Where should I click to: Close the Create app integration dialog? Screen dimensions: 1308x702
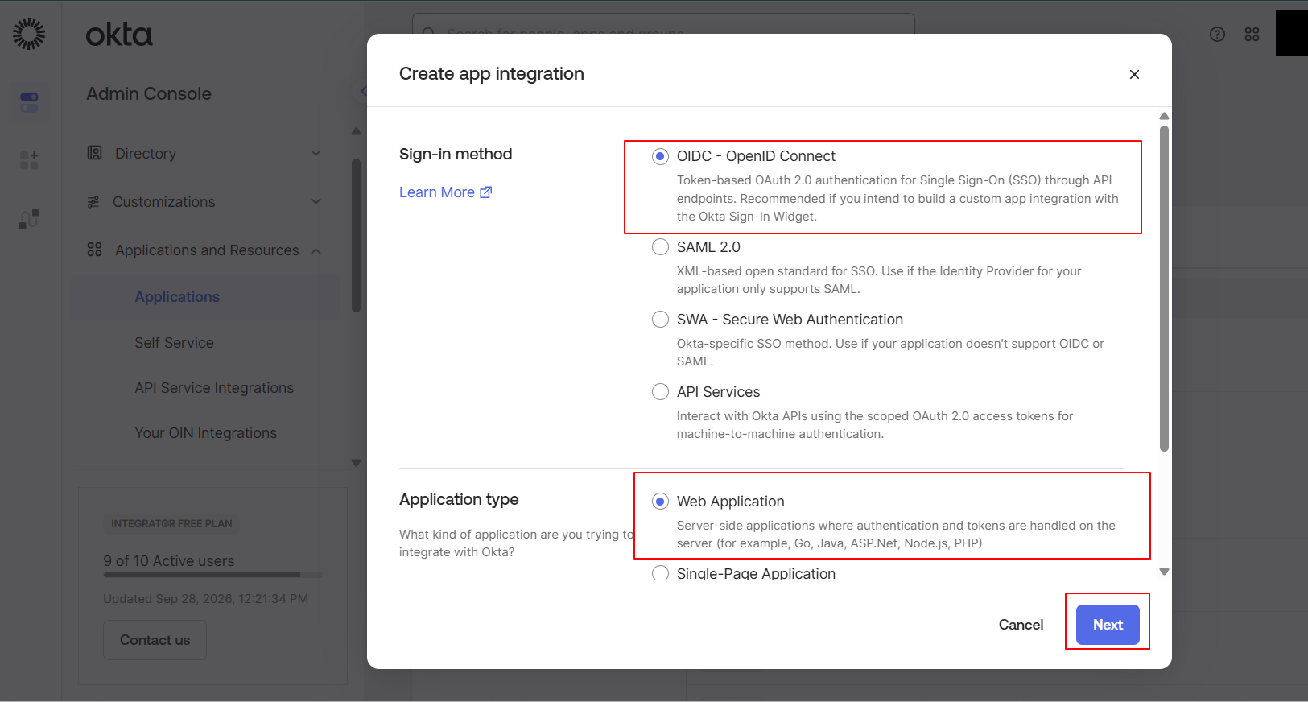point(1134,74)
